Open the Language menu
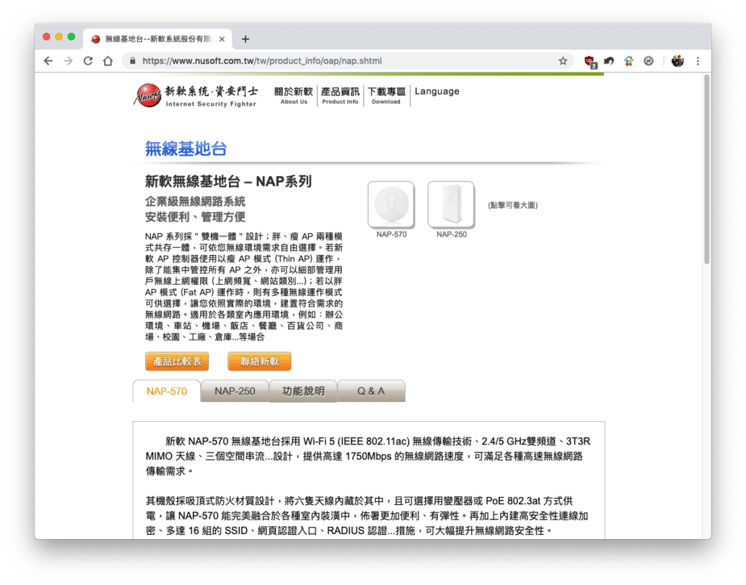 click(x=437, y=91)
